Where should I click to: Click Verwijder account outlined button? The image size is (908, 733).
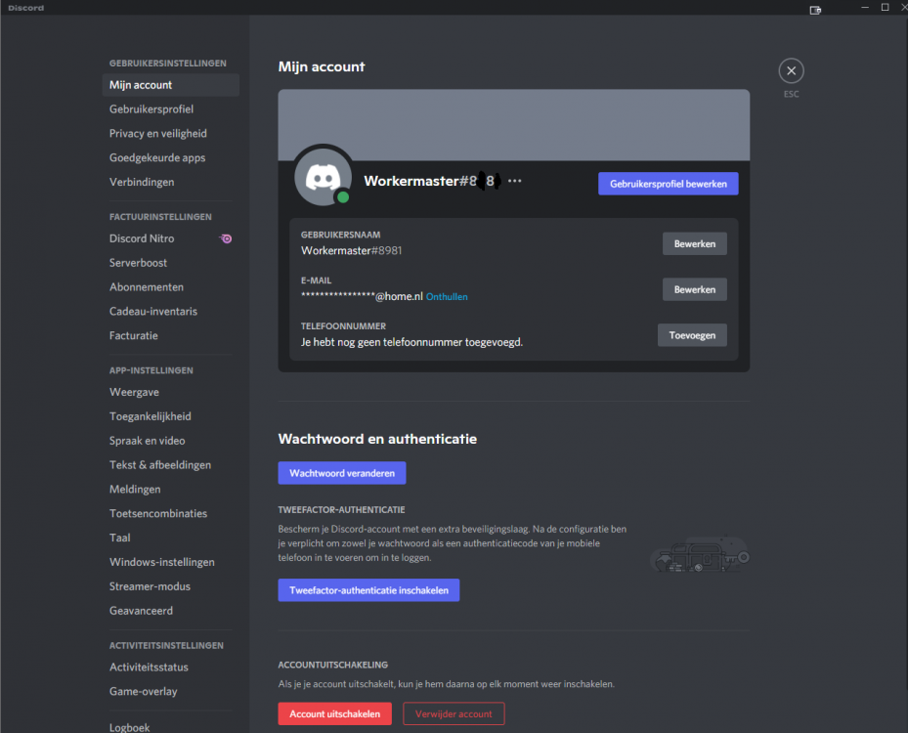(x=454, y=713)
